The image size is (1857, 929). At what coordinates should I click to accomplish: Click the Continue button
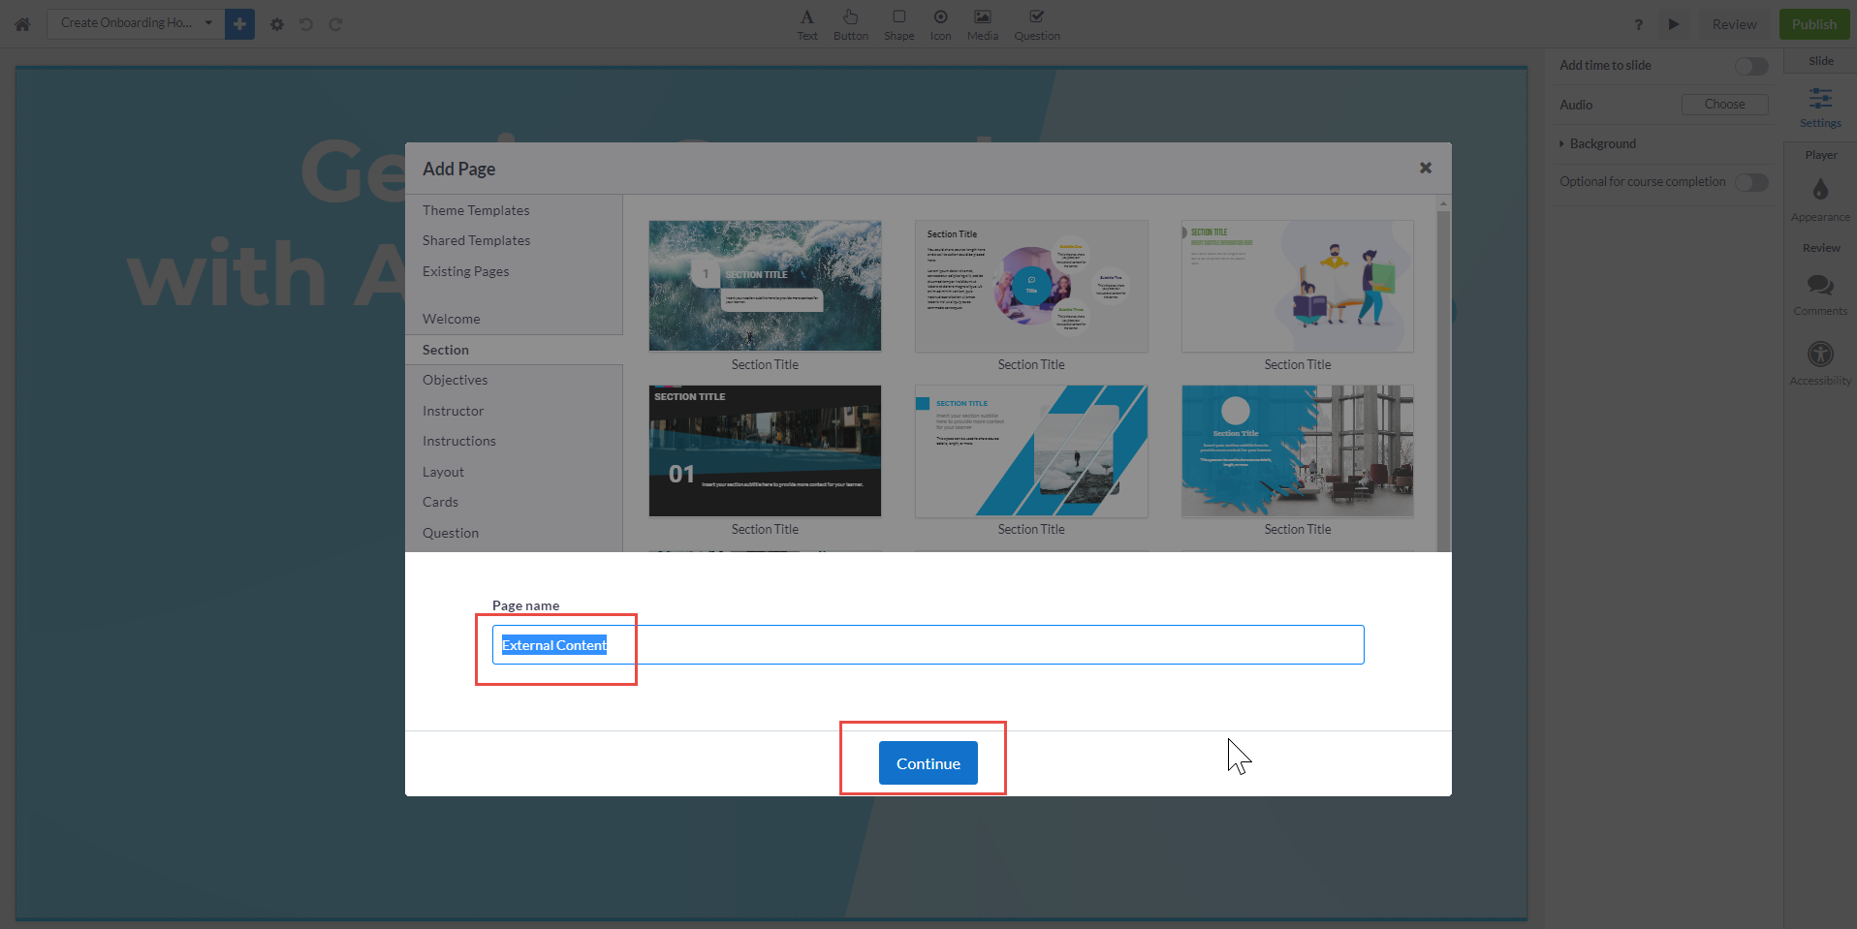pos(928,763)
